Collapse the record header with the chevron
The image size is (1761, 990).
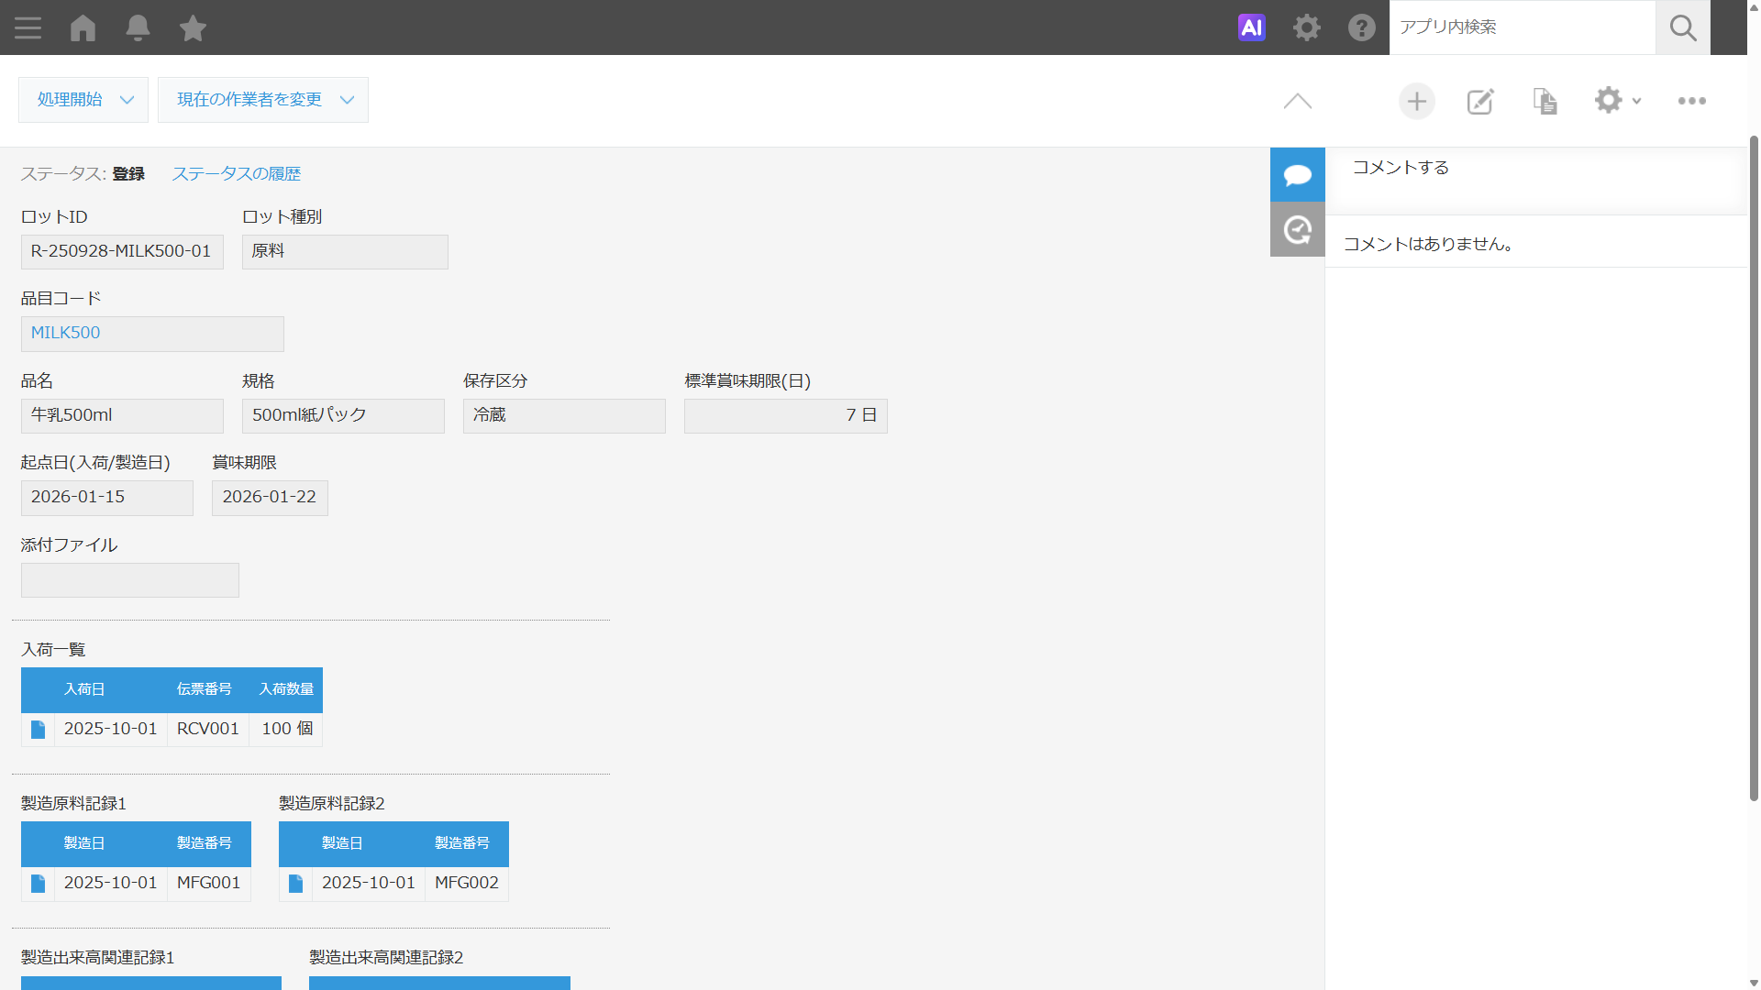(x=1297, y=101)
